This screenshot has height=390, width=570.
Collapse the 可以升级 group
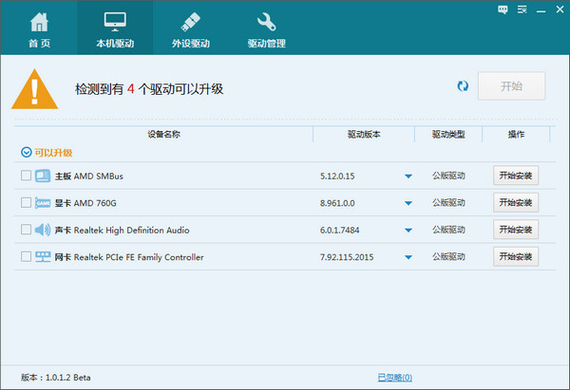point(27,152)
